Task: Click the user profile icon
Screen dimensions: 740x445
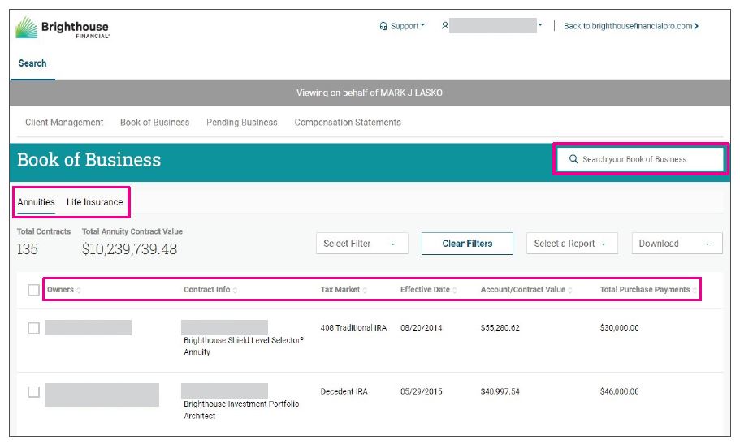Action: (x=445, y=26)
